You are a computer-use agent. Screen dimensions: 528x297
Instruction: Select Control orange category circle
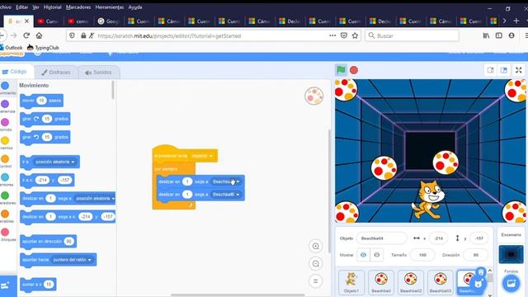tap(5, 158)
